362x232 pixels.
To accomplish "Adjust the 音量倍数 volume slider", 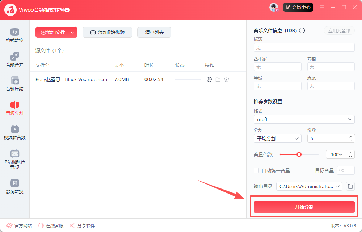I will [299, 154].
